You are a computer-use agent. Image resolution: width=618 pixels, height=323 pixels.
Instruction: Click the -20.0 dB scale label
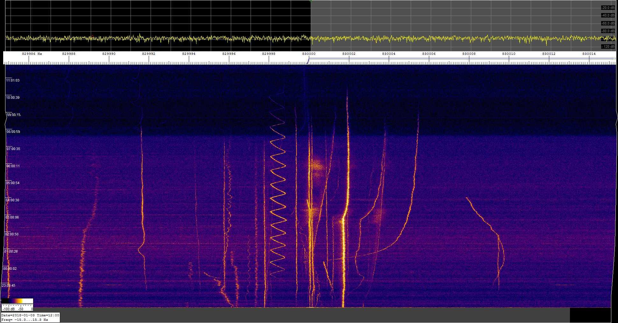(x=608, y=8)
